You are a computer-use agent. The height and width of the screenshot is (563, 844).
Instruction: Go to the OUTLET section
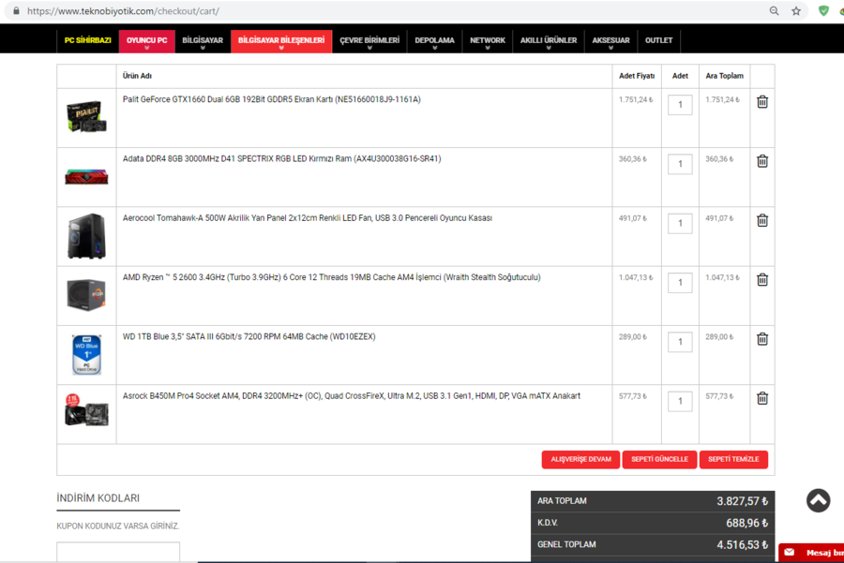659,40
